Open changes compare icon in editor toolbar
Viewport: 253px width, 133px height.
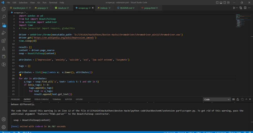click(241, 8)
